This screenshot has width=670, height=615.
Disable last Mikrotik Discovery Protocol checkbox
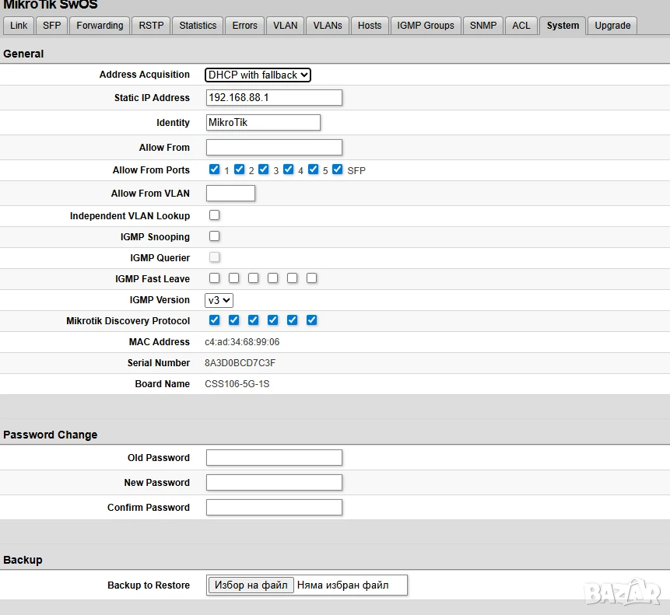click(312, 320)
